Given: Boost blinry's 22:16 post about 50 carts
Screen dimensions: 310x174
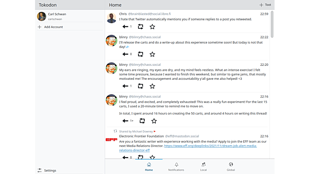Looking at the screenshot, I should point(142,121).
